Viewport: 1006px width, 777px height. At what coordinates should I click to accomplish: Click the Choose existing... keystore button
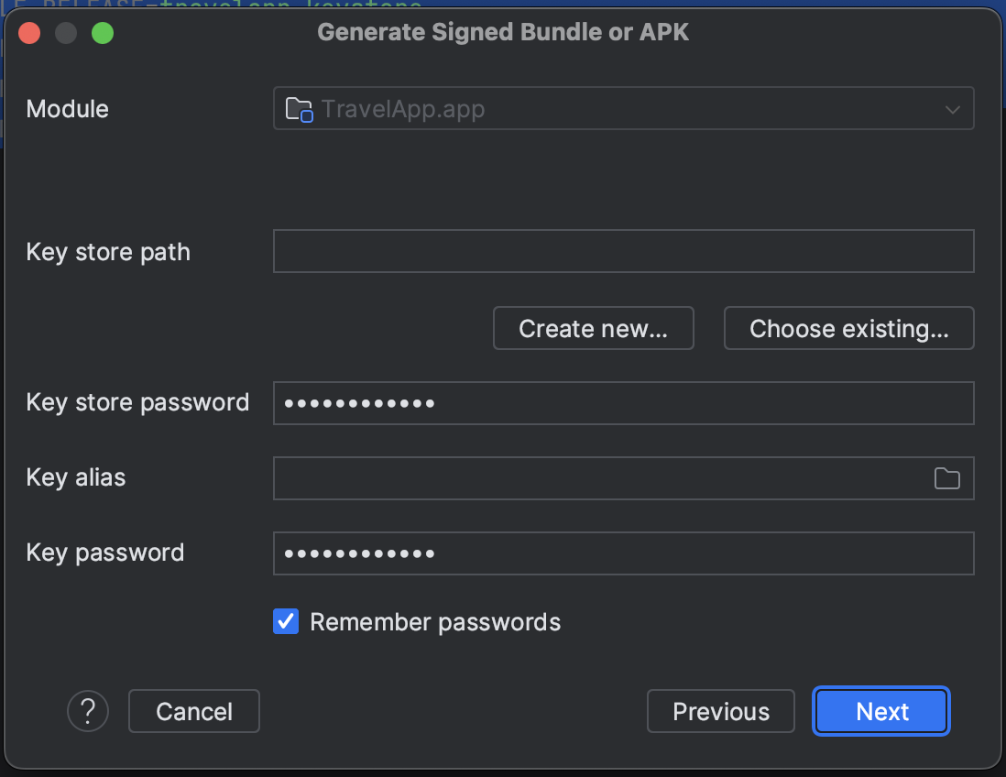pos(848,329)
